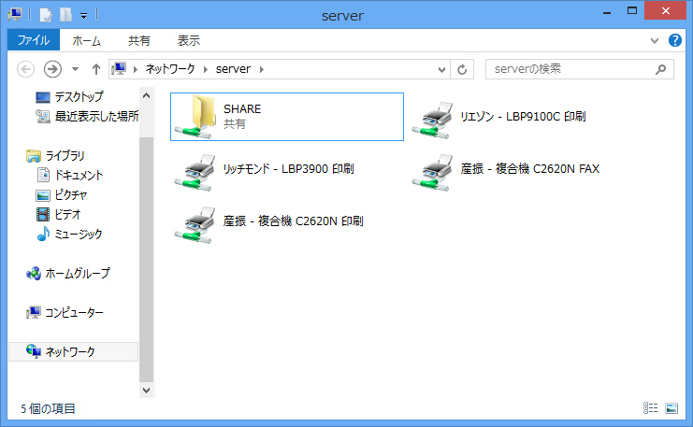Expand the address bar history dropdown
The height and width of the screenshot is (427, 693).
tap(441, 69)
